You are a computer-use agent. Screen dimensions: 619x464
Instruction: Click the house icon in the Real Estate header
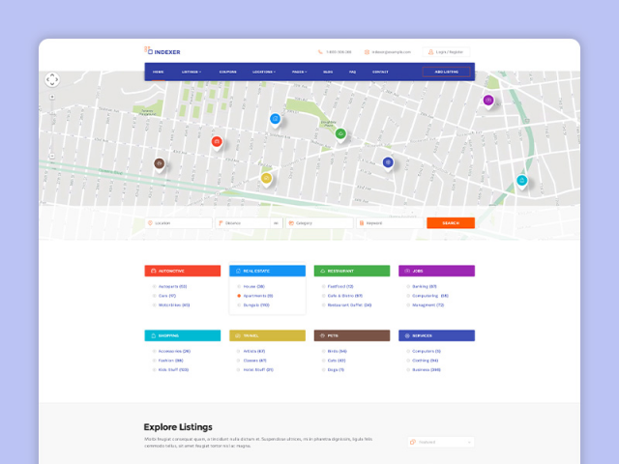(x=238, y=271)
